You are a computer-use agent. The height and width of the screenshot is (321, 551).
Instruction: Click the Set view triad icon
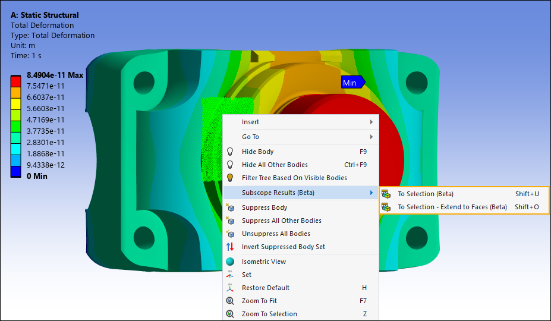point(230,275)
